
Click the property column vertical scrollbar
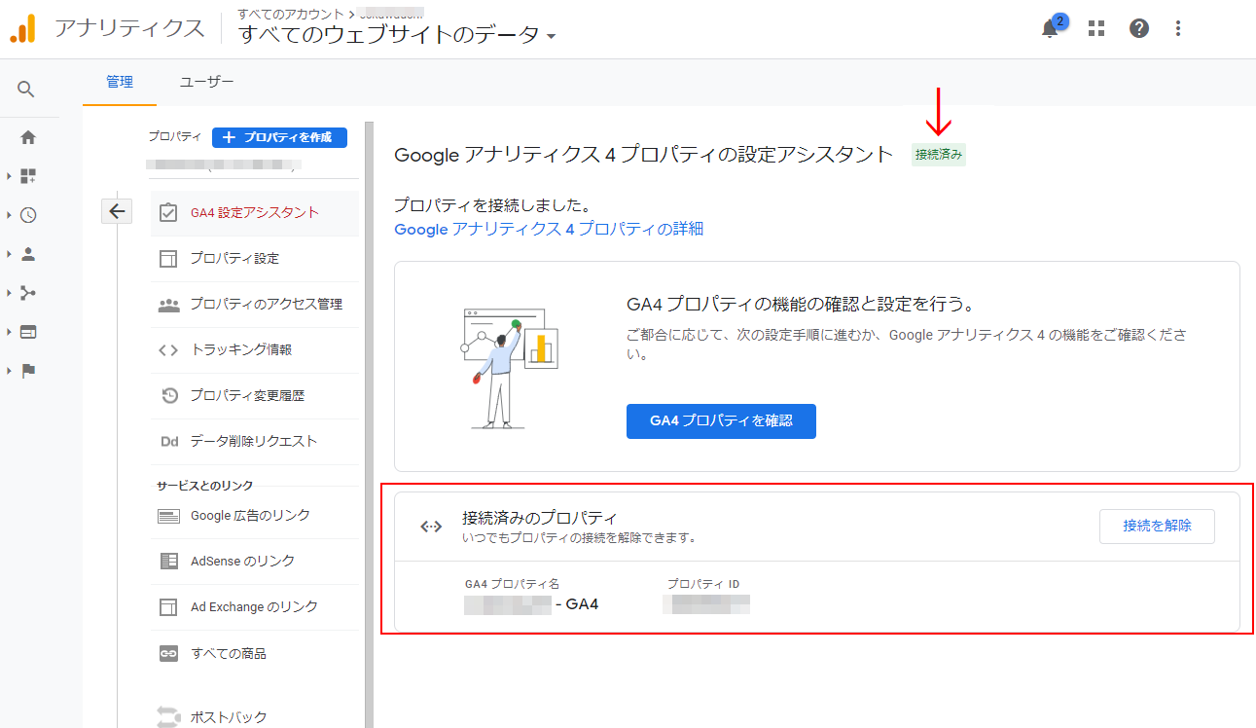pos(369,424)
